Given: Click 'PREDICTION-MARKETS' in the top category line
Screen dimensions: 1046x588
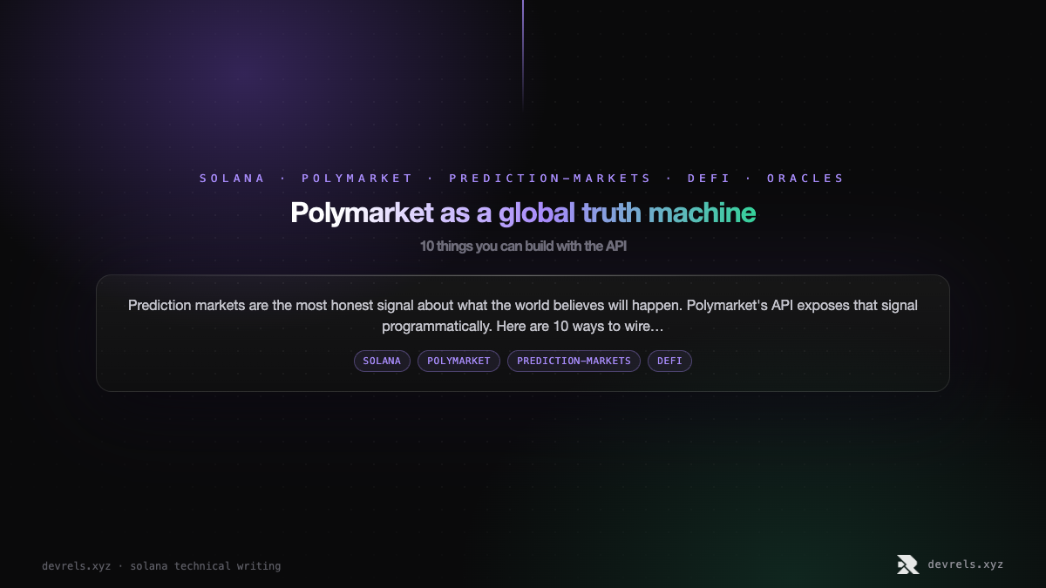Looking at the screenshot, I should click(x=550, y=178).
